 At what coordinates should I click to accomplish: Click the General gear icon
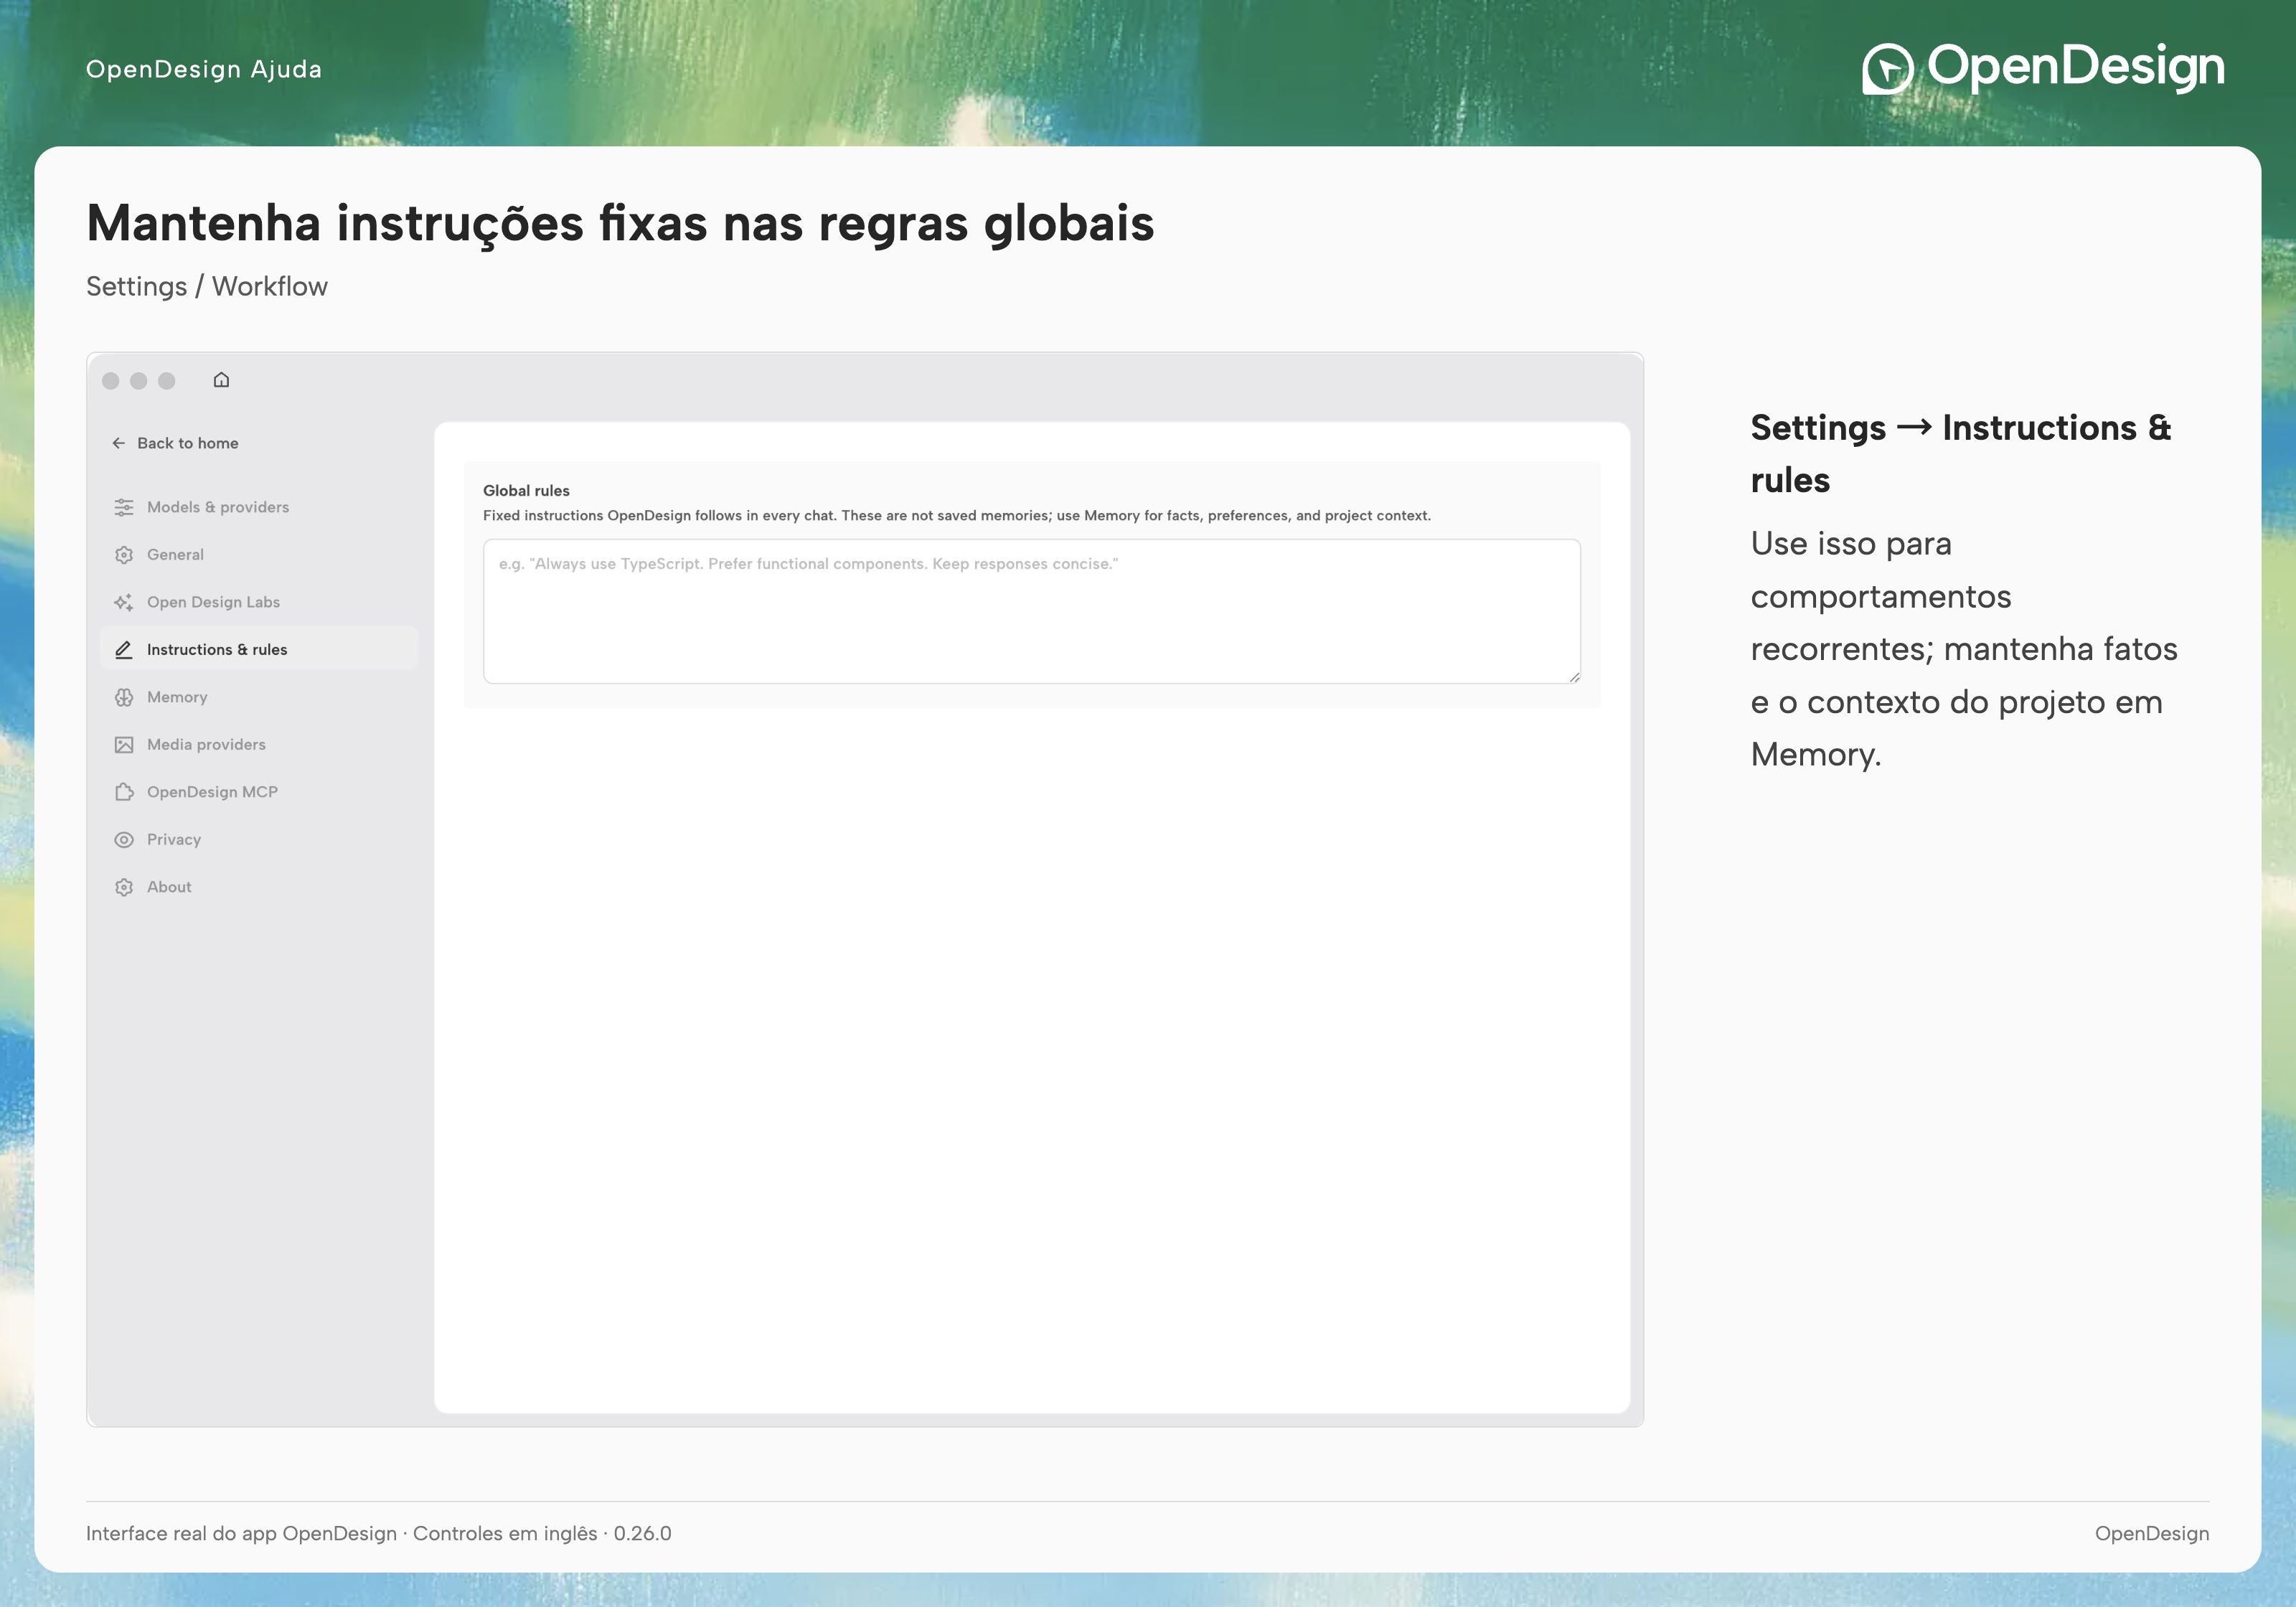(x=124, y=555)
